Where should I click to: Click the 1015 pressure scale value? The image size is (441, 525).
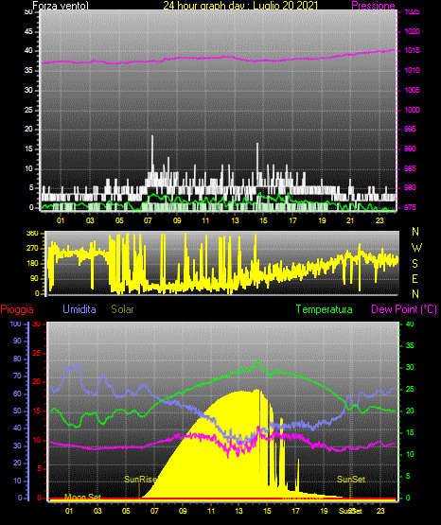[x=412, y=50]
